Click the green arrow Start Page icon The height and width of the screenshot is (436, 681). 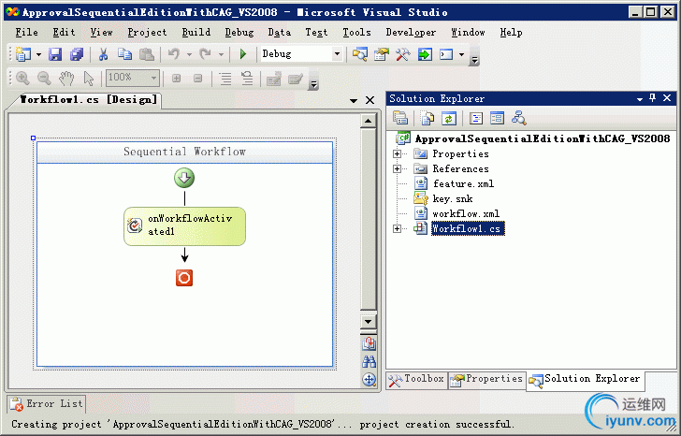425,54
